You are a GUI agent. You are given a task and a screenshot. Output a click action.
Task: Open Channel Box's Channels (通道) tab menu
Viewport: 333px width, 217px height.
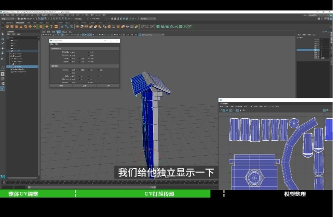(299, 34)
